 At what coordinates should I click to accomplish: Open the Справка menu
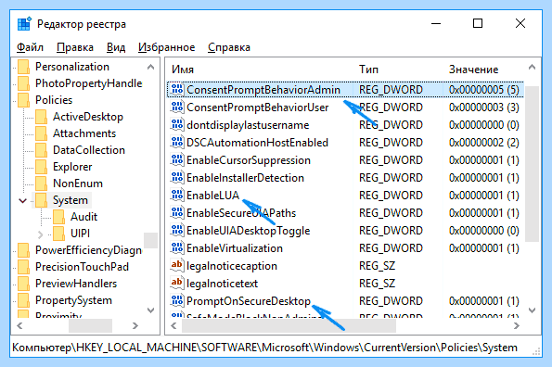tap(229, 47)
